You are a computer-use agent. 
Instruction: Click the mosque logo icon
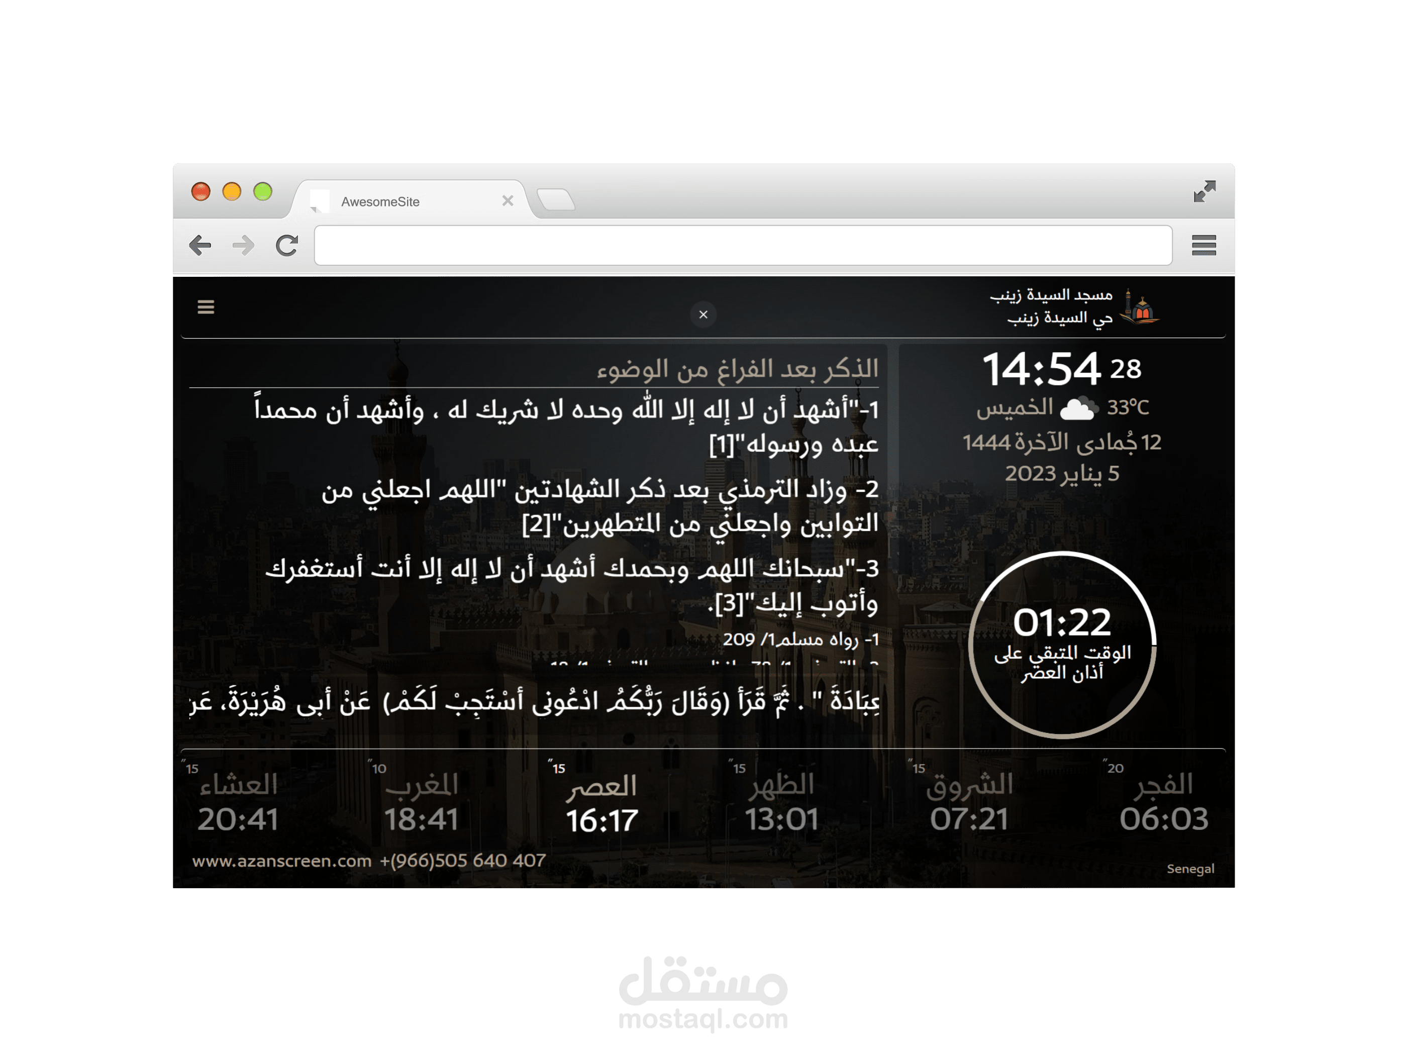1140,306
